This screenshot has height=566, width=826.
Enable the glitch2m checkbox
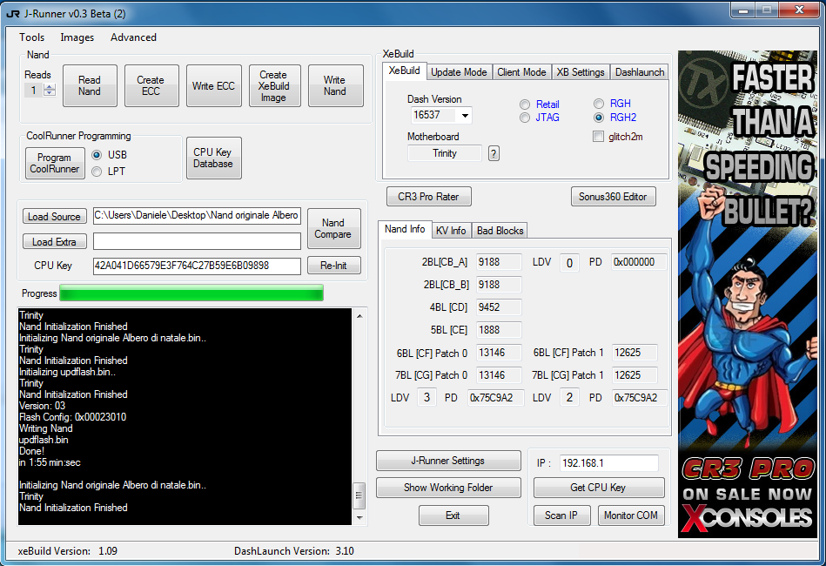[x=598, y=136]
